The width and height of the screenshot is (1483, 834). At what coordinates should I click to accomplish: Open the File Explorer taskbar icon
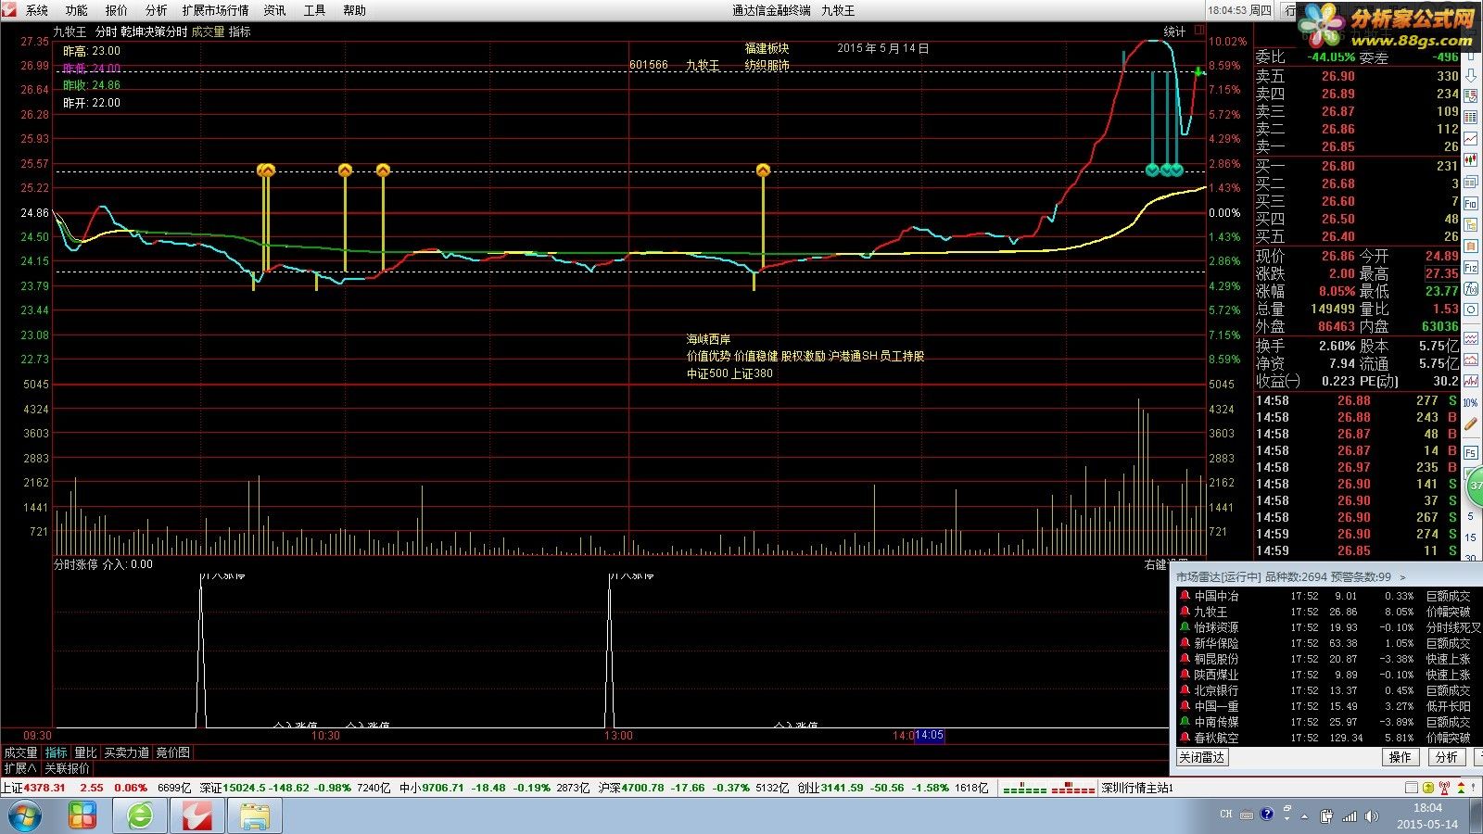pos(255,816)
